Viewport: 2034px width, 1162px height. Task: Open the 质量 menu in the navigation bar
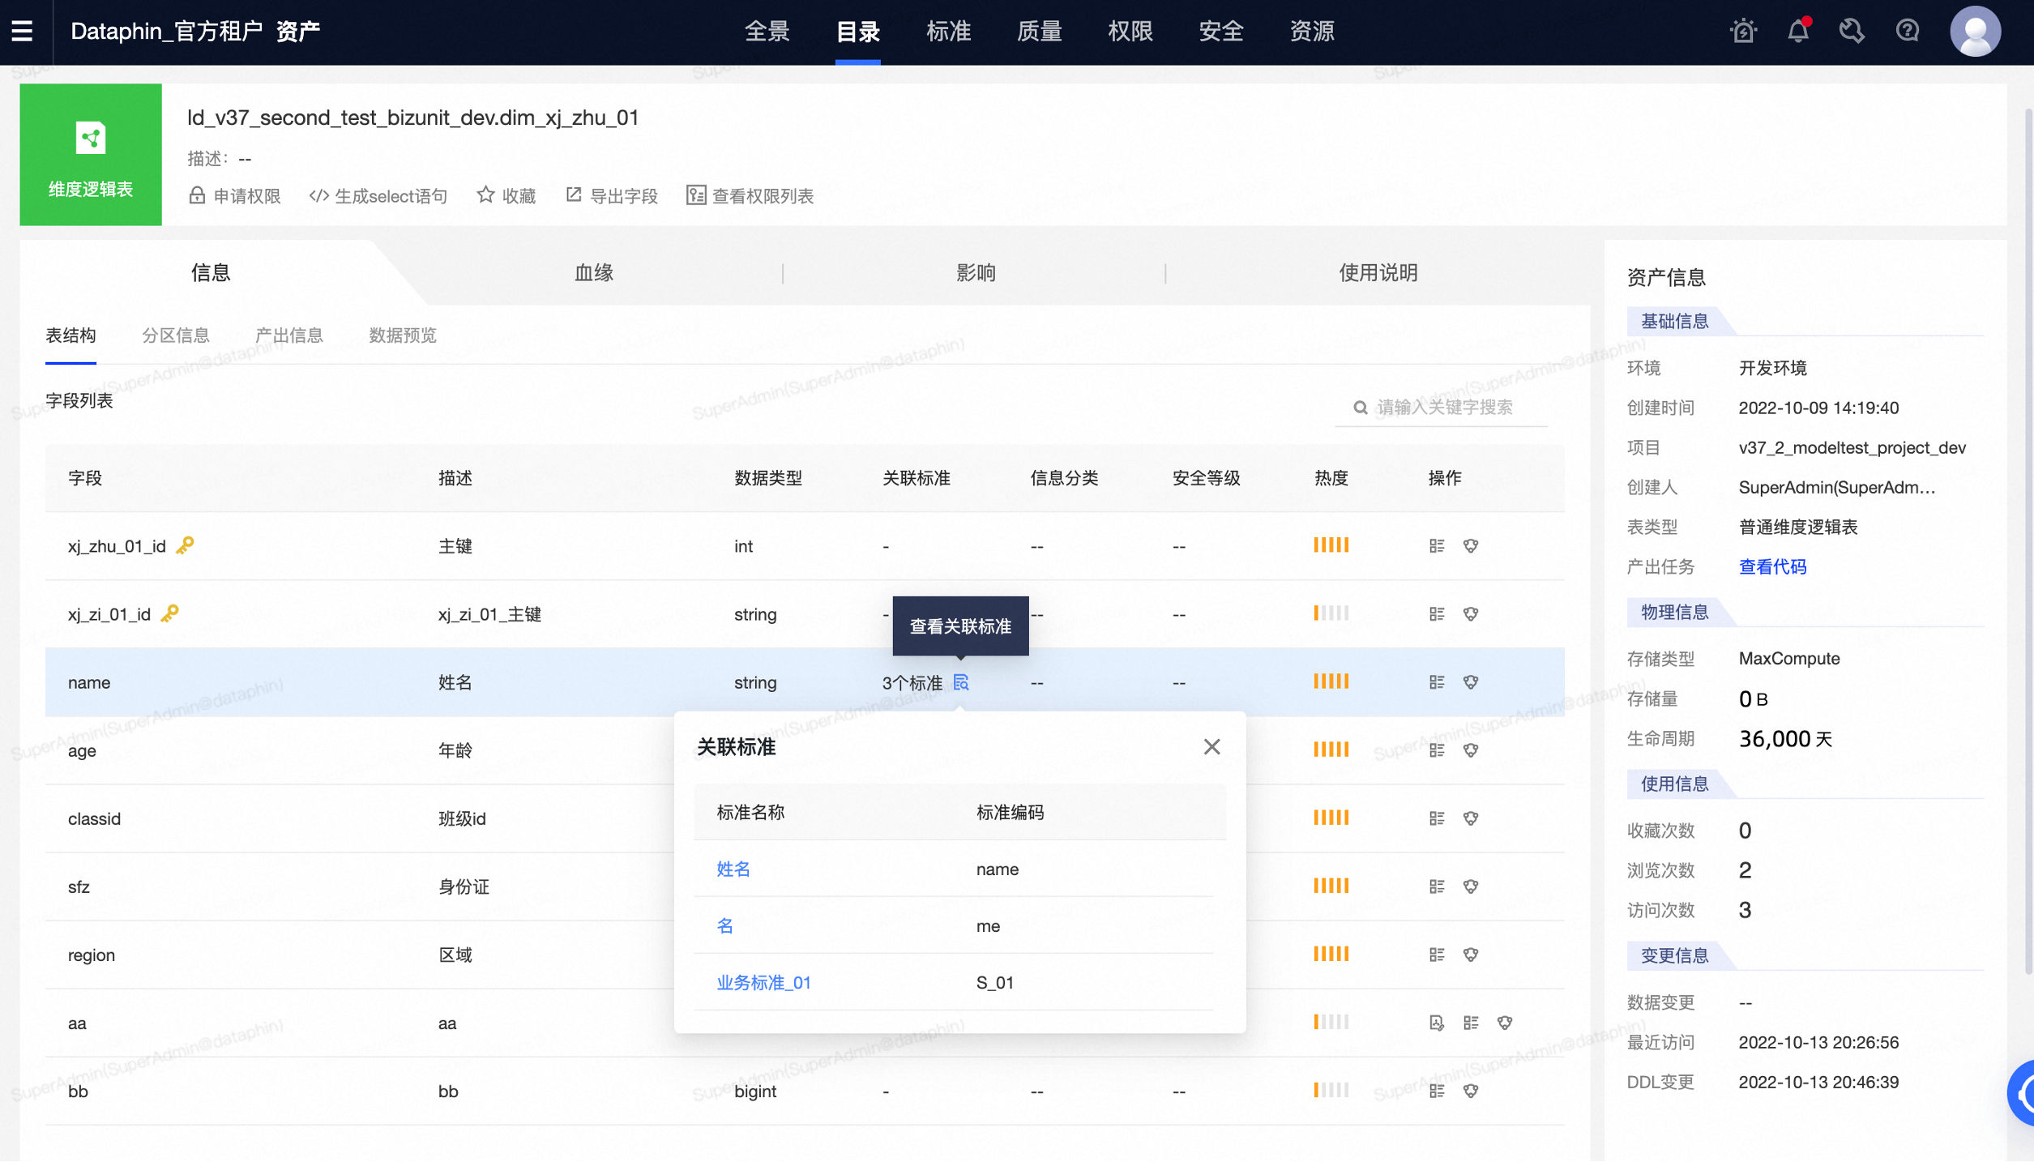tap(1038, 31)
